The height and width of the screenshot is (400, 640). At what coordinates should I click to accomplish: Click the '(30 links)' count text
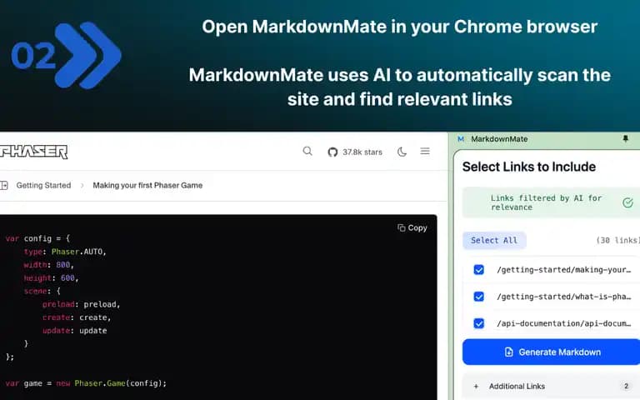pos(617,240)
